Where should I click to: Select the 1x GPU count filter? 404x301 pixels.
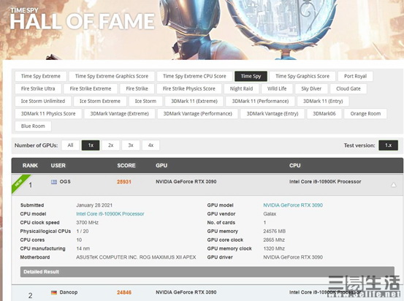(91, 145)
